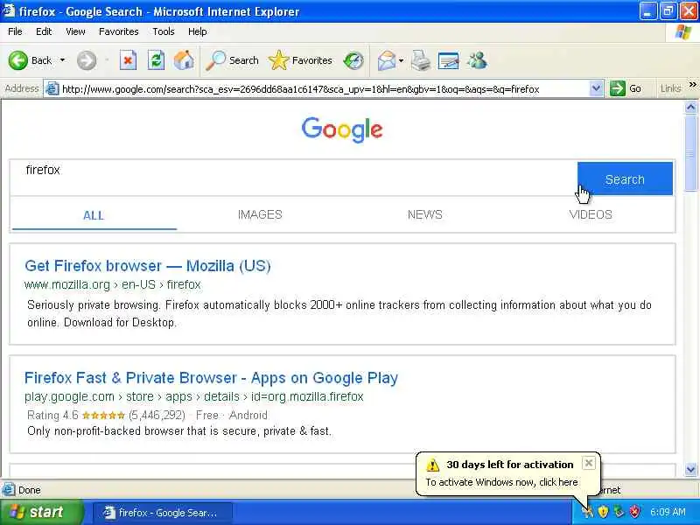
Task: Click the vertical scrollbar thumb
Action: [690, 152]
